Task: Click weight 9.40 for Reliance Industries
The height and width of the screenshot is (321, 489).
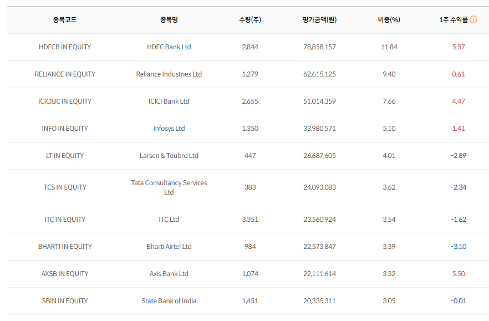Action: tap(389, 74)
